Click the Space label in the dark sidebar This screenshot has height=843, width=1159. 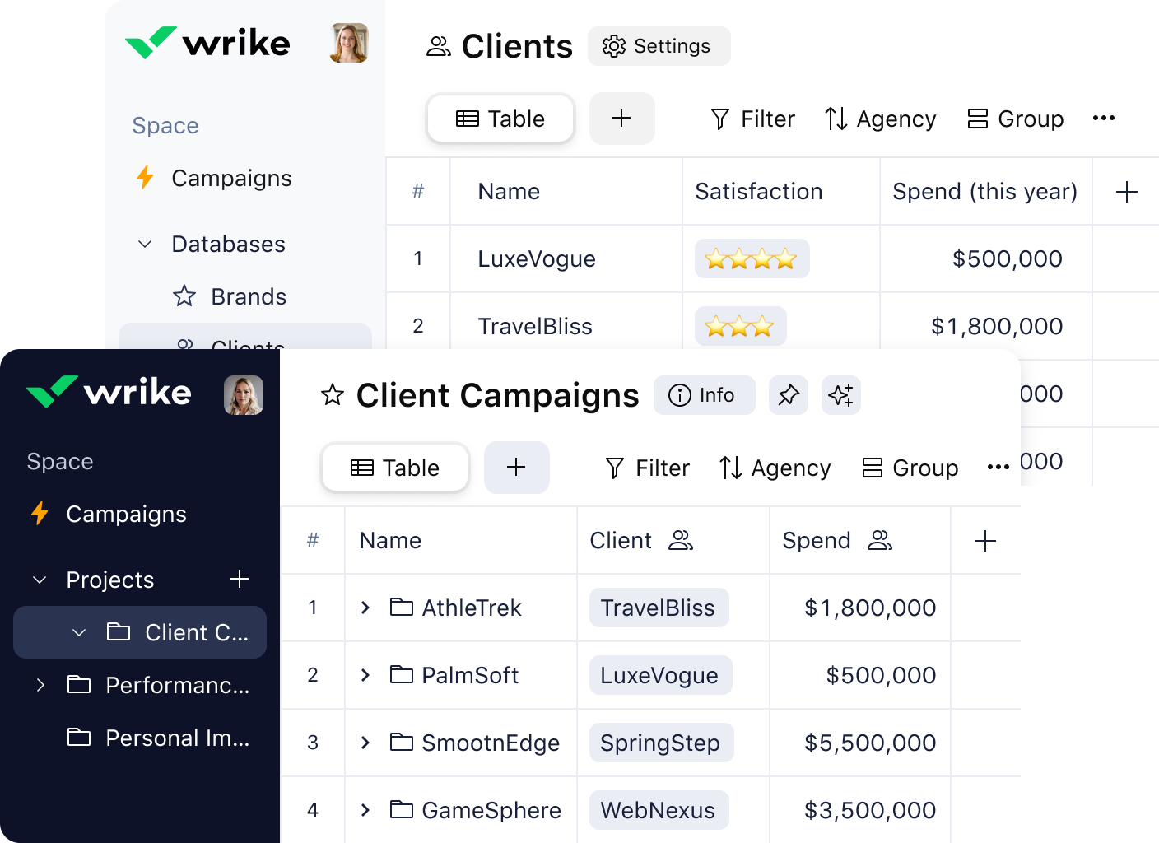coord(60,462)
